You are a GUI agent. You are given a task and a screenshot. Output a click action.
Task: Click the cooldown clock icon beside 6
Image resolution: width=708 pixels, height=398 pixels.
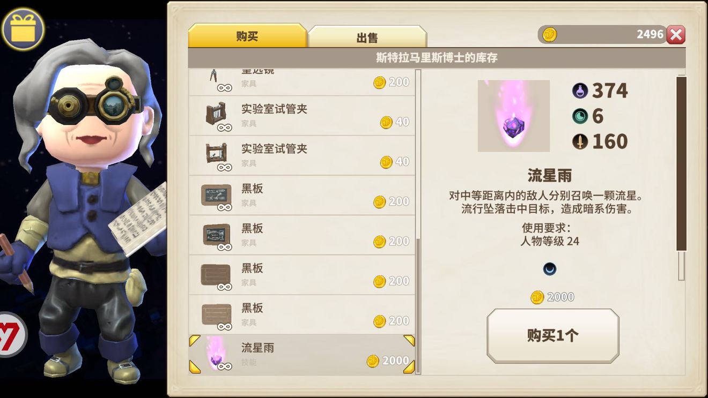coord(580,116)
